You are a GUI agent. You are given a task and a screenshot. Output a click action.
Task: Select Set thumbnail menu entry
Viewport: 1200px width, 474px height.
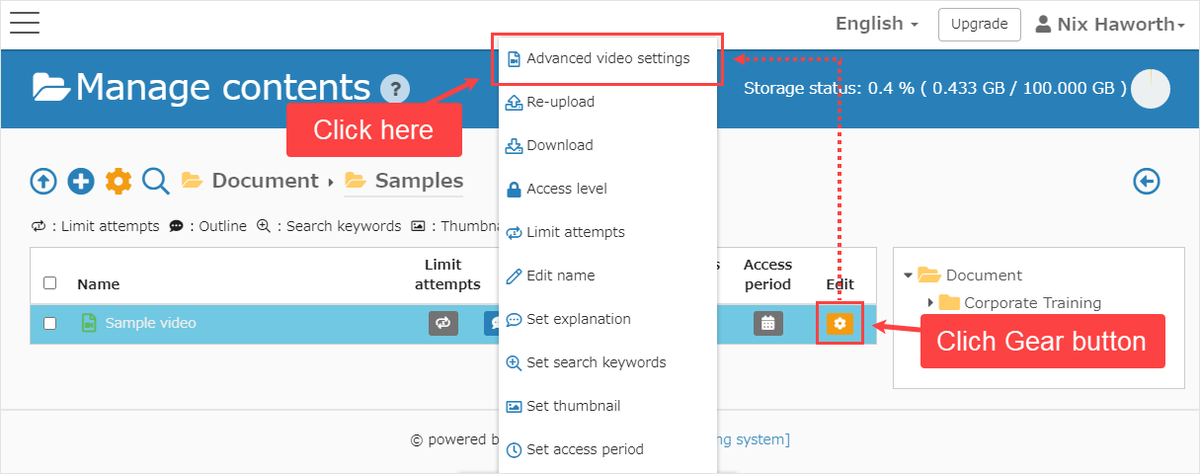coord(573,406)
